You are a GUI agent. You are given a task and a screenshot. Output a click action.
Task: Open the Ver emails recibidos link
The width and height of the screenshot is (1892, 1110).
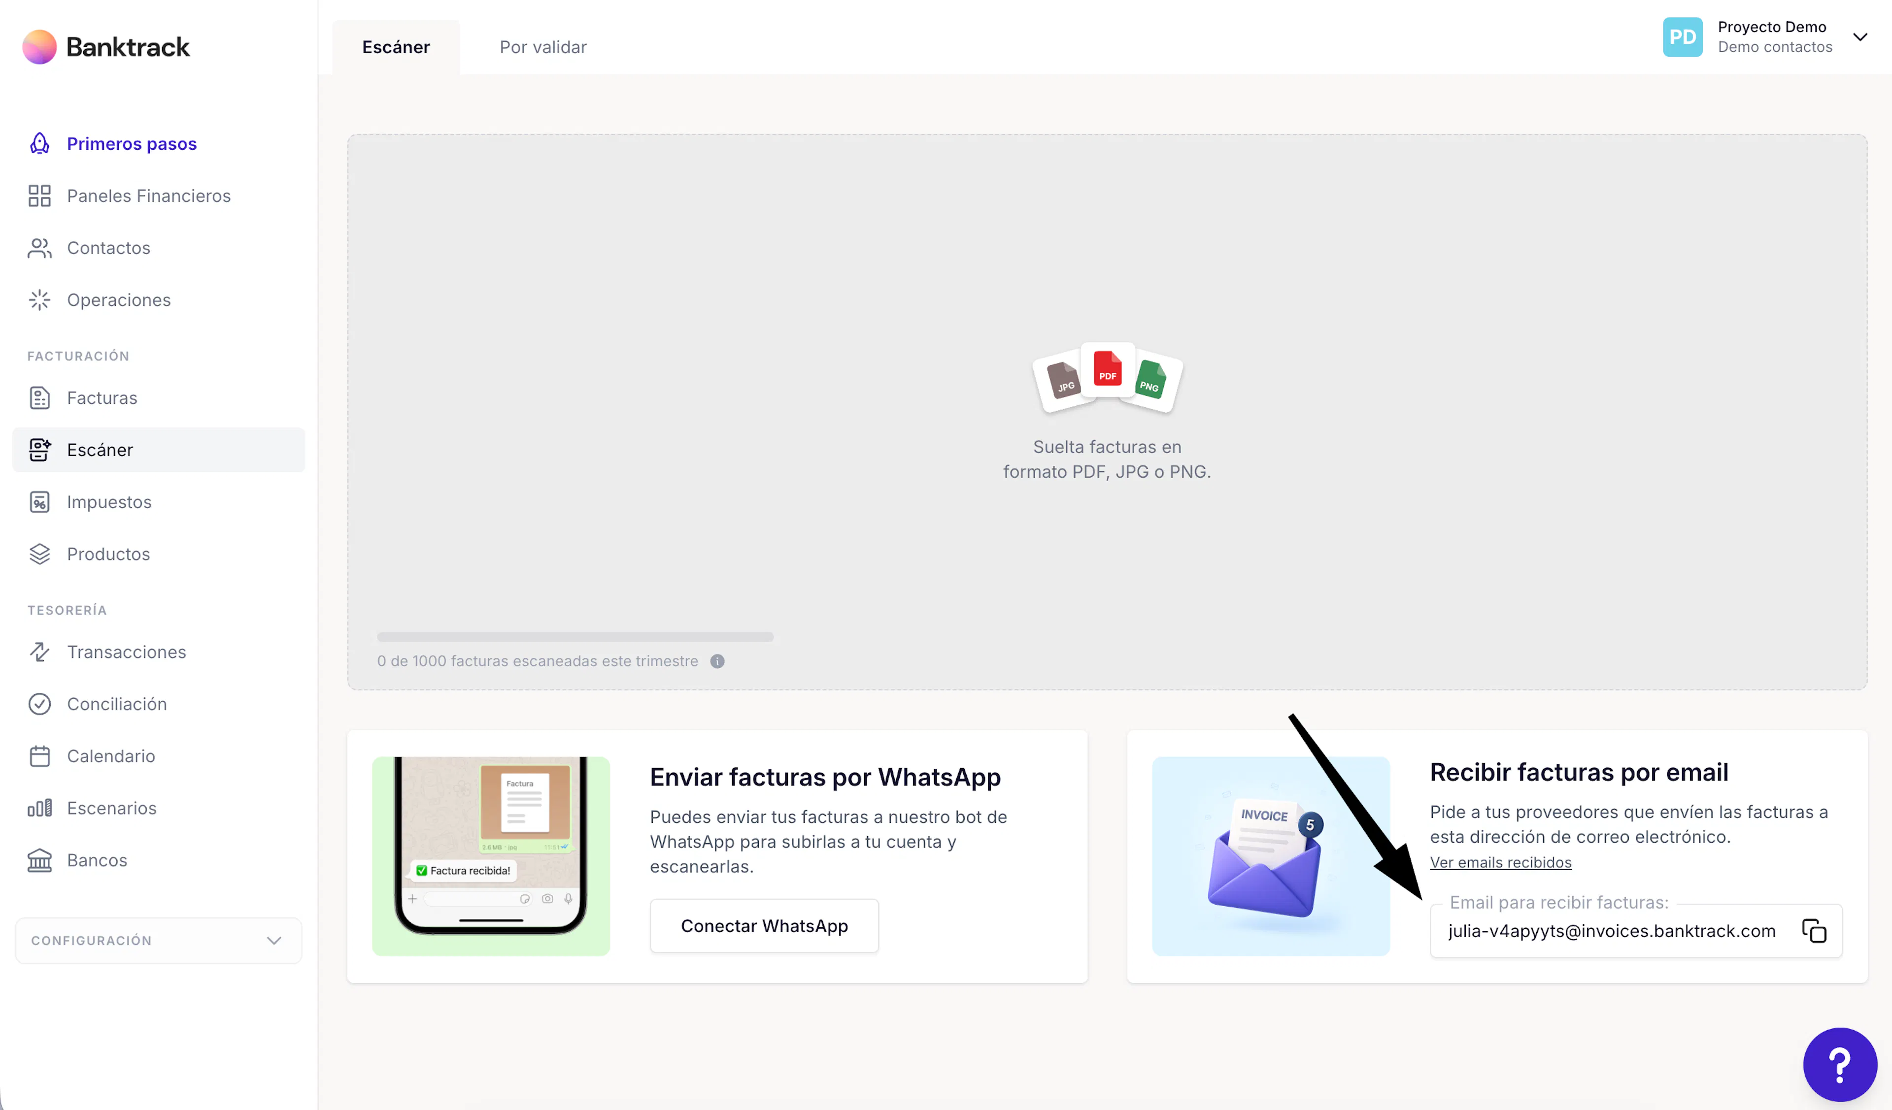tap(1500, 862)
